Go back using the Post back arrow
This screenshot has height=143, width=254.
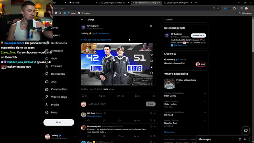pos(82,19)
